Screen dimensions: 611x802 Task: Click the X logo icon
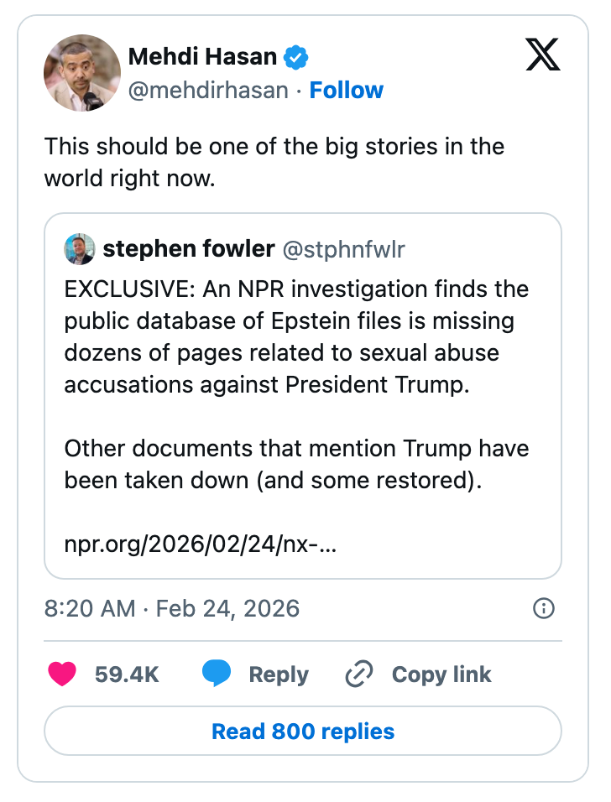tap(542, 56)
